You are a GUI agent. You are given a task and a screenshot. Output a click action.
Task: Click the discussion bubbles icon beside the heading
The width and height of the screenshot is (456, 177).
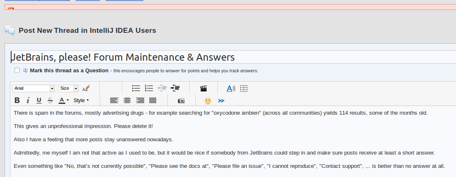point(10,30)
